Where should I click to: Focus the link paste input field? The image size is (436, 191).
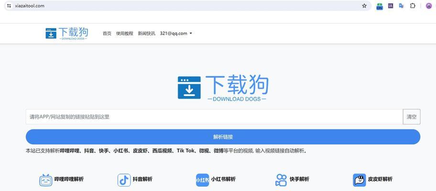pyautogui.click(x=214, y=117)
